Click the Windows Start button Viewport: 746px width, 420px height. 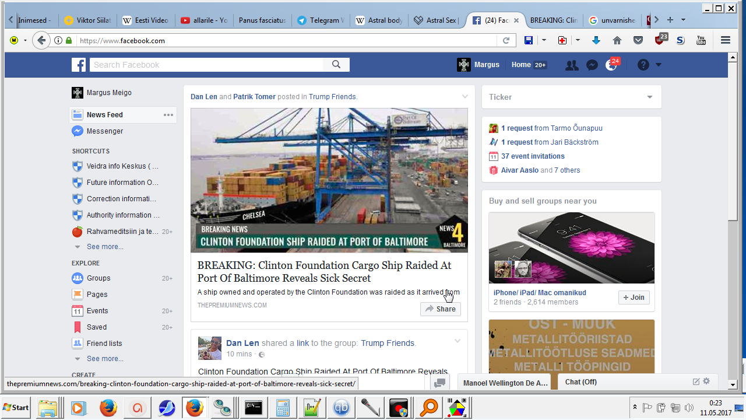pos(16,407)
